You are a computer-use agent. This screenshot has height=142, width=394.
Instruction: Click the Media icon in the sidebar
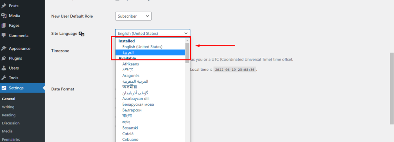coord(4,16)
